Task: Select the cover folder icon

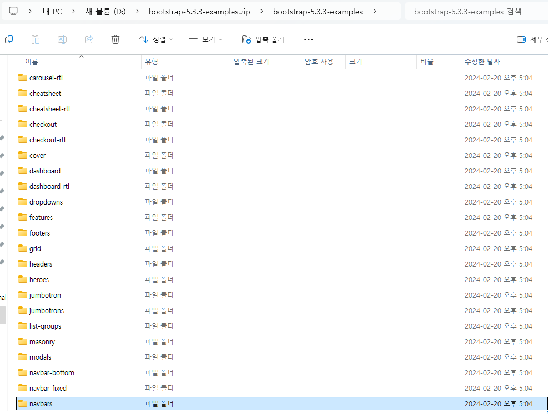Action: [23, 155]
